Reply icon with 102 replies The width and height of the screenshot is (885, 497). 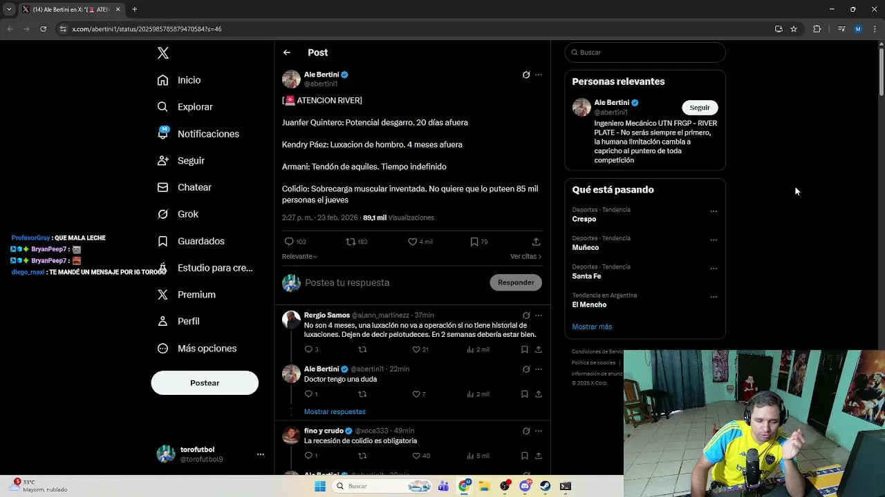(295, 242)
